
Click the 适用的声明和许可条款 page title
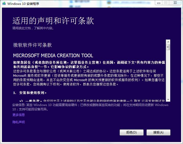coord(53,21)
